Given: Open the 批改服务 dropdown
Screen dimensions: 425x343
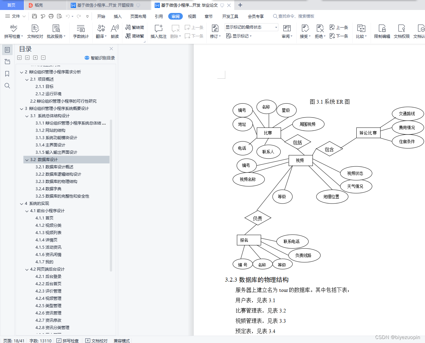Looking at the screenshot, I should click(56, 32).
